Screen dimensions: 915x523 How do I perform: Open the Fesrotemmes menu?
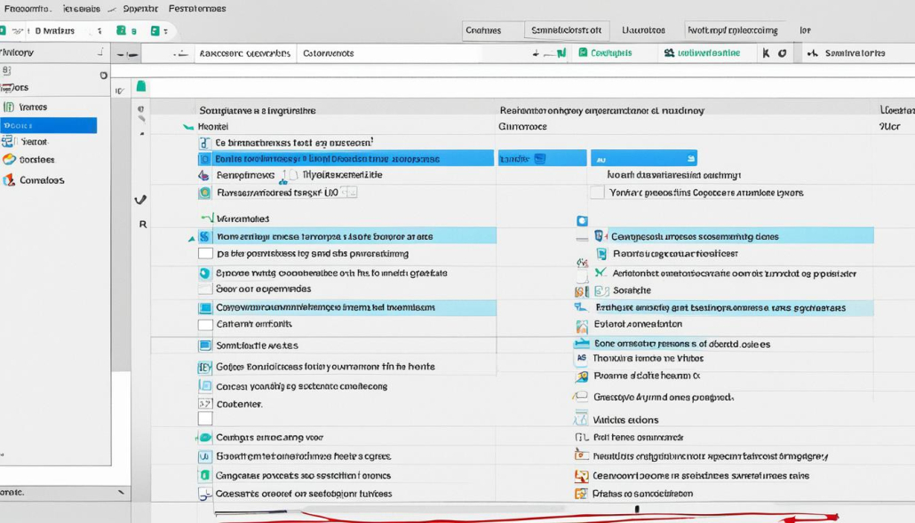197,9
